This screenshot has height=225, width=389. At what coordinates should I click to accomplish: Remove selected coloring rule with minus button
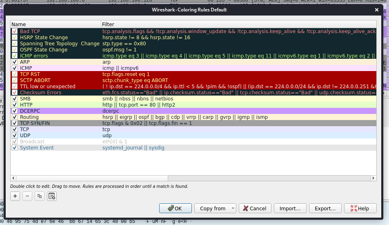[x=27, y=196]
